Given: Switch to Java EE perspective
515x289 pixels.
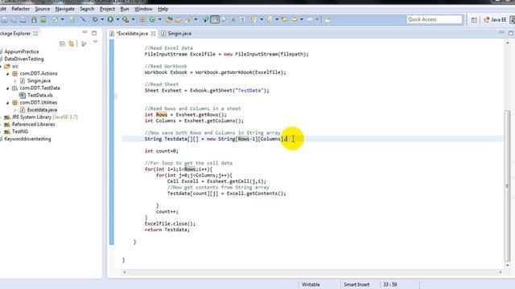Looking at the screenshot, I should click(495, 20).
